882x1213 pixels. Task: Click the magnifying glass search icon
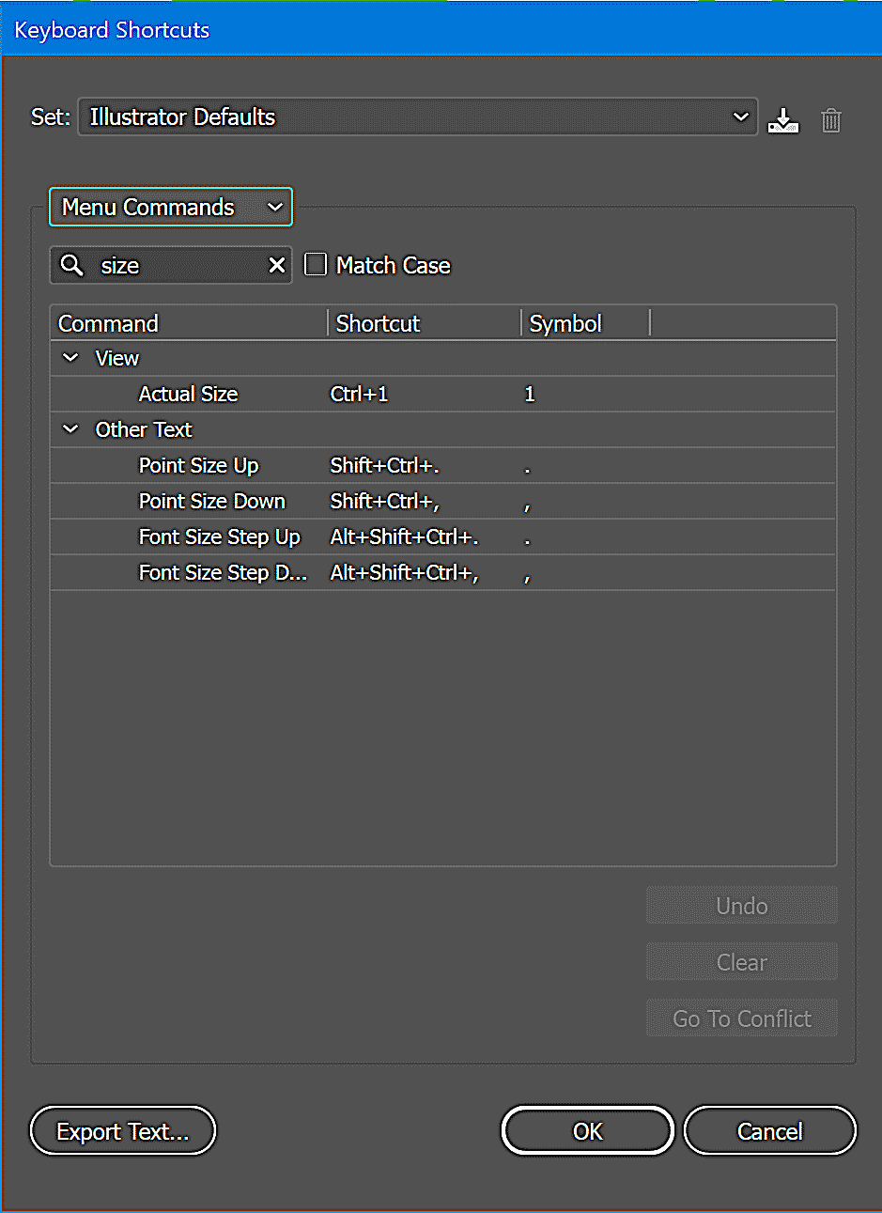click(x=72, y=265)
